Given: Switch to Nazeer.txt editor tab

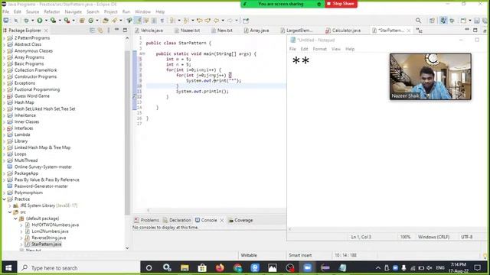Looking at the screenshot, I should coord(187,31).
